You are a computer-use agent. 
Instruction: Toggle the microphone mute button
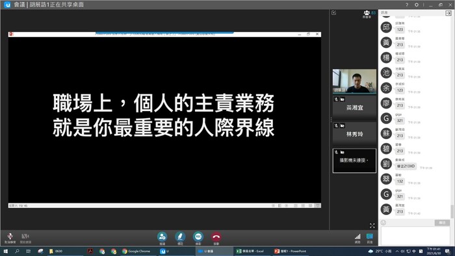tap(10, 236)
